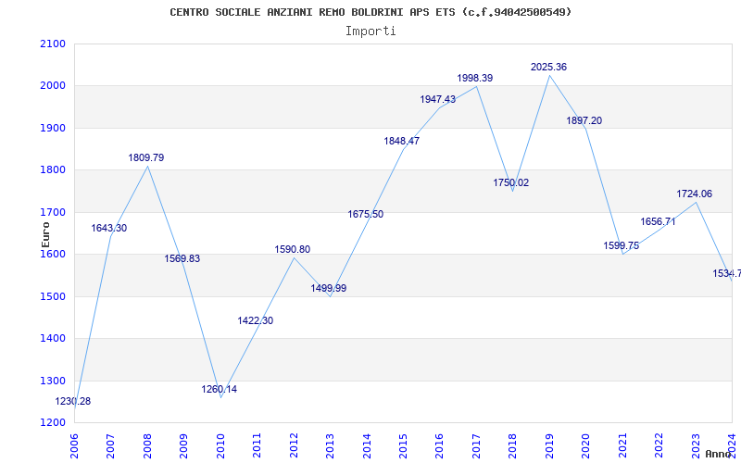Click the 1300 y-axis tick label
This screenshot has height=463, width=741.
[x=53, y=381]
